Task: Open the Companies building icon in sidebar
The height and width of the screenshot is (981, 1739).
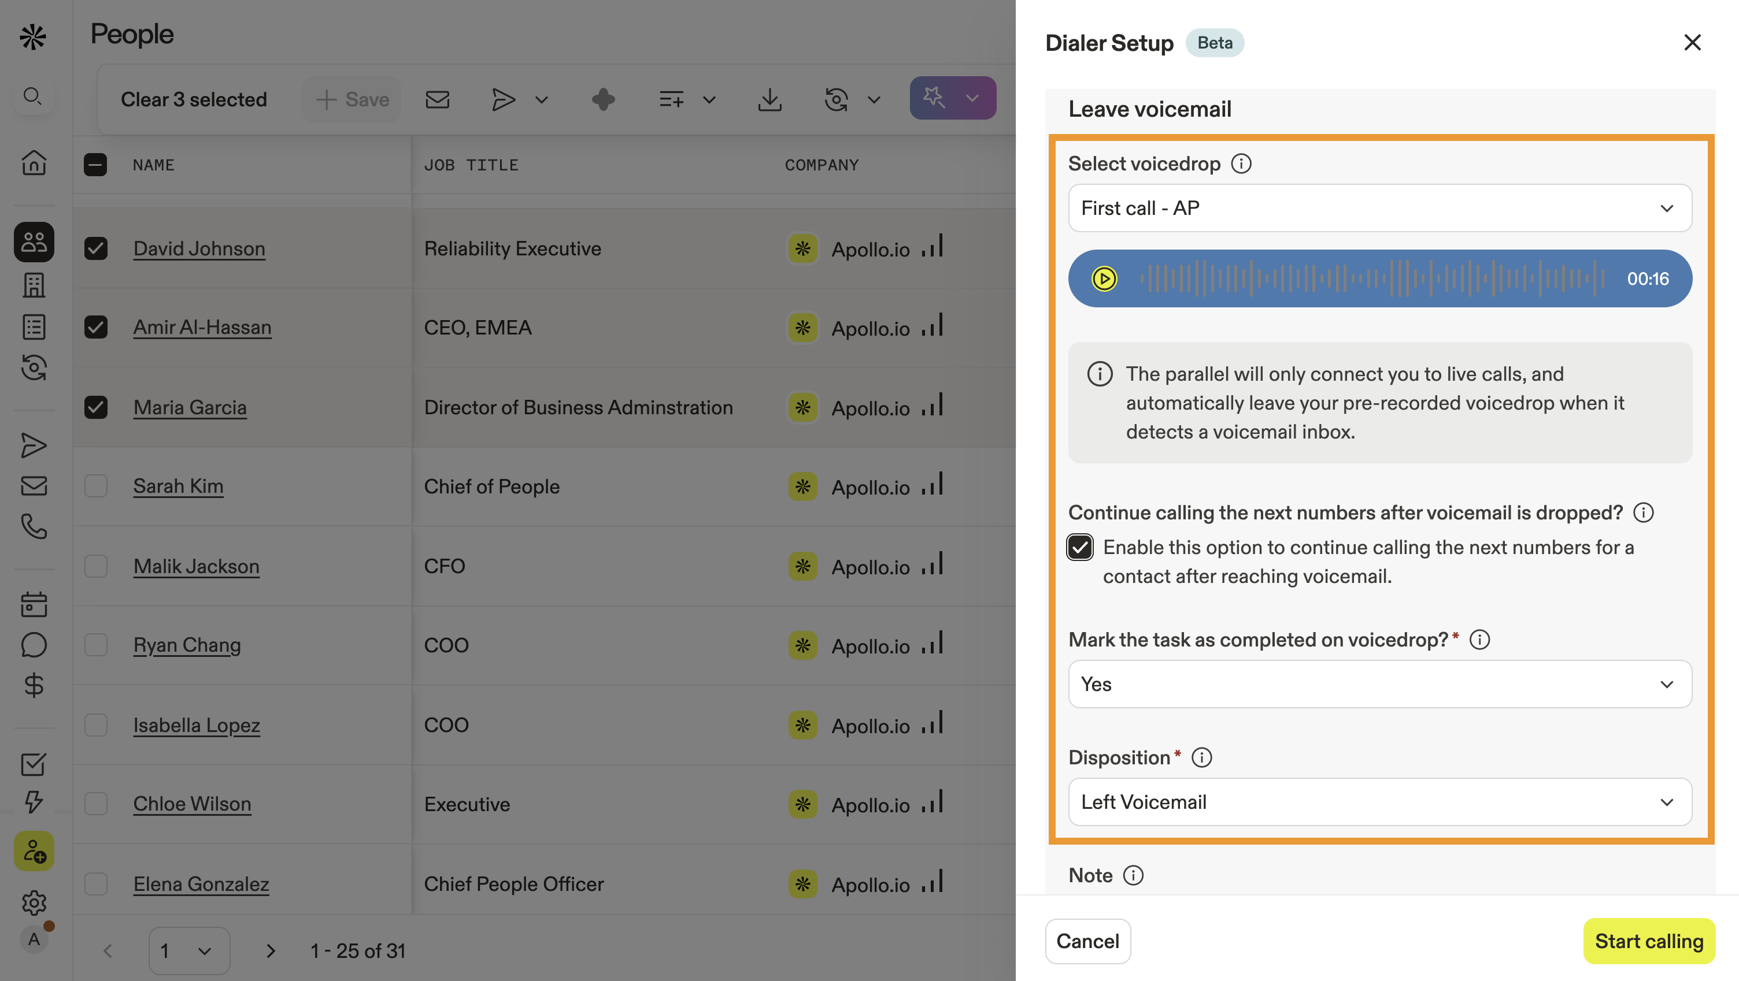Action: click(x=34, y=285)
